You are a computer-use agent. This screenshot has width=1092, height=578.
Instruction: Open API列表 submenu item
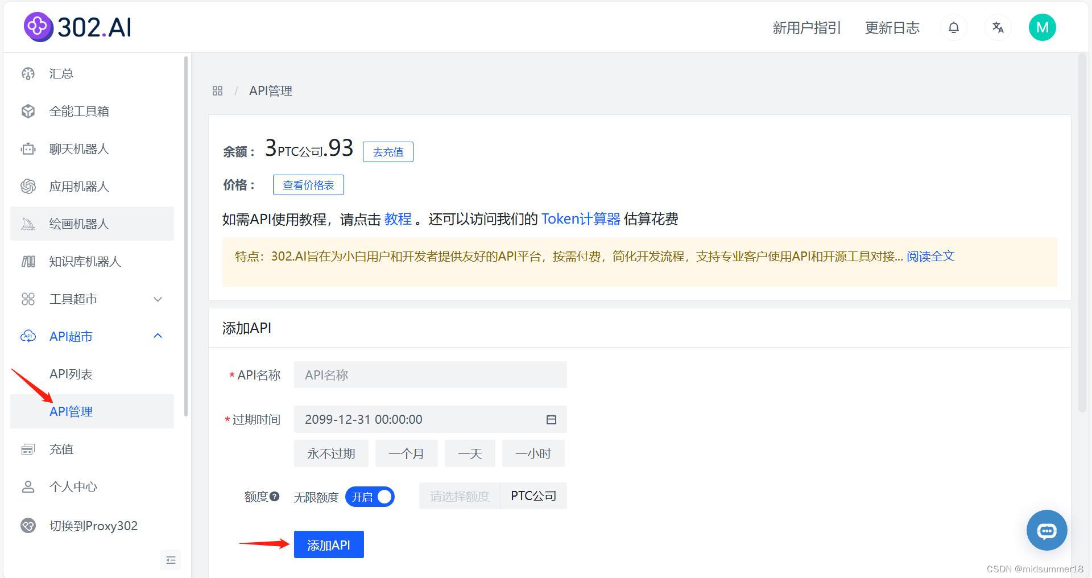92,374
